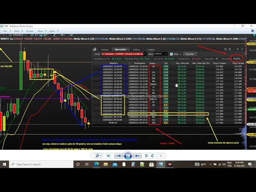Select the Operações tab
The height and width of the screenshot is (192, 256).
tap(120, 50)
